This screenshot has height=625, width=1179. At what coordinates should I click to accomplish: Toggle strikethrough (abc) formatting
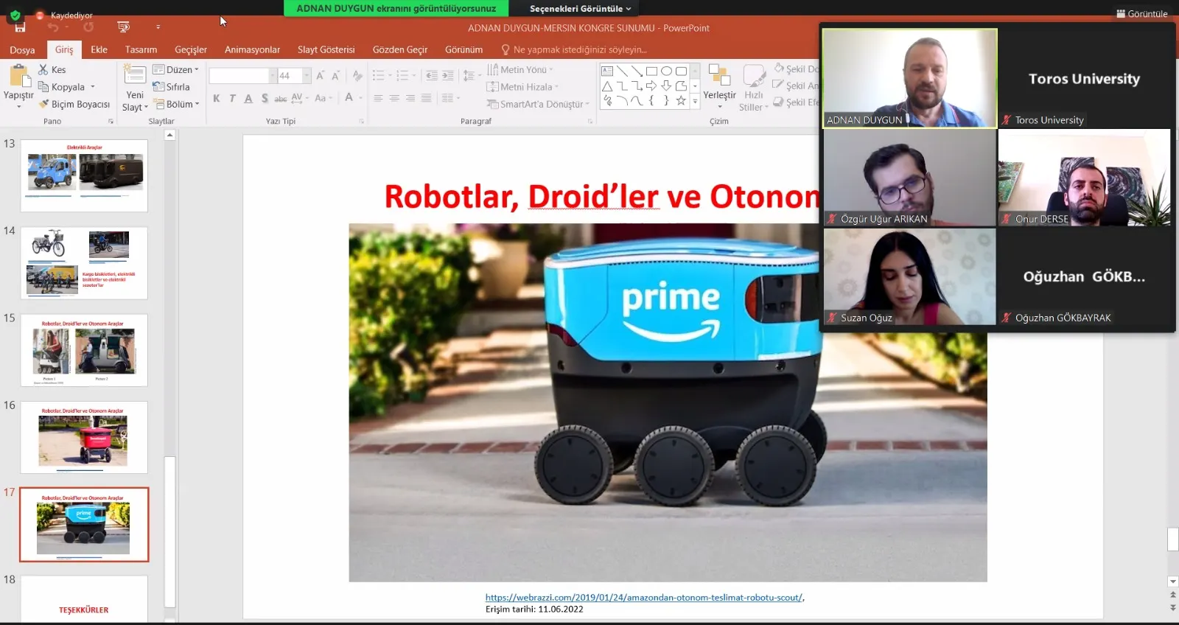tap(281, 98)
